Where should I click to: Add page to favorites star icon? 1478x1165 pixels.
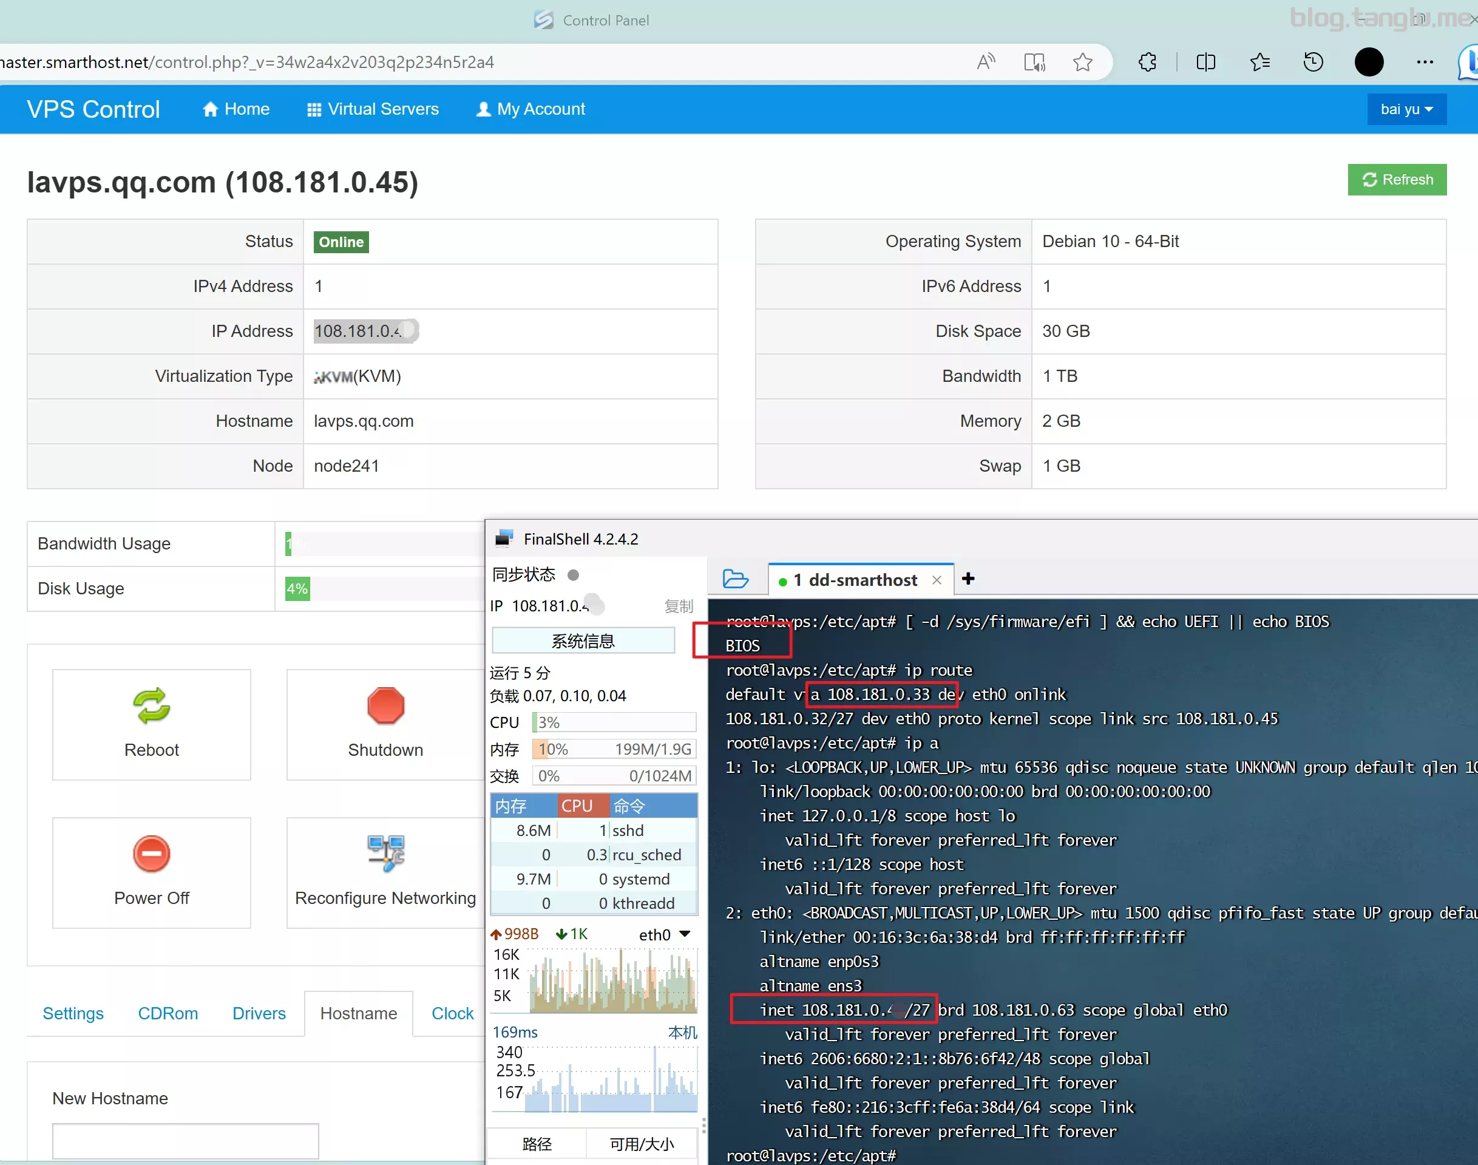tap(1082, 62)
